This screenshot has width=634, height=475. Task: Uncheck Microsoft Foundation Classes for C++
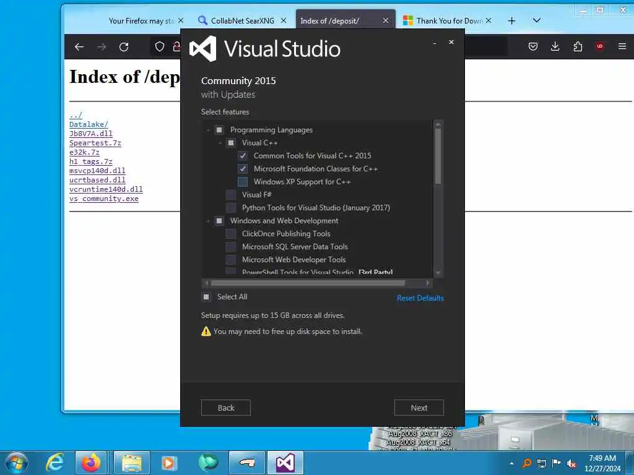(243, 169)
